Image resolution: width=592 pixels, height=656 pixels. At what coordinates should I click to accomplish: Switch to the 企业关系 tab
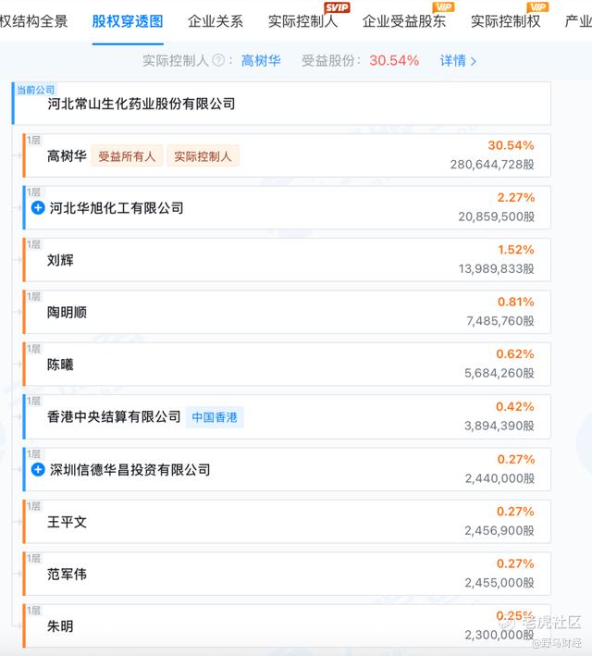click(215, 22)
